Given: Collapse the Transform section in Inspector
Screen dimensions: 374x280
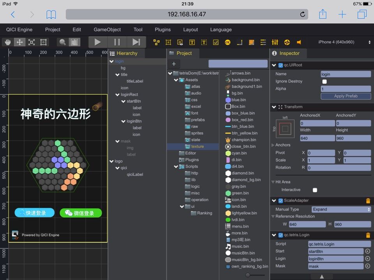Looking at the screenshot, I should click(274, 107).
